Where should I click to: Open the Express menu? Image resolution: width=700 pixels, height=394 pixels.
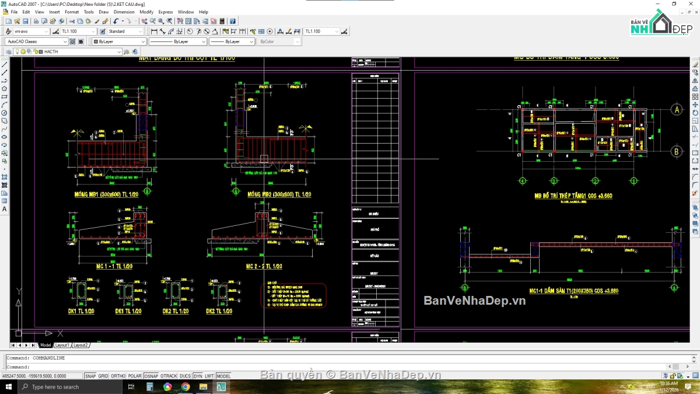click(x=166, y=12)
